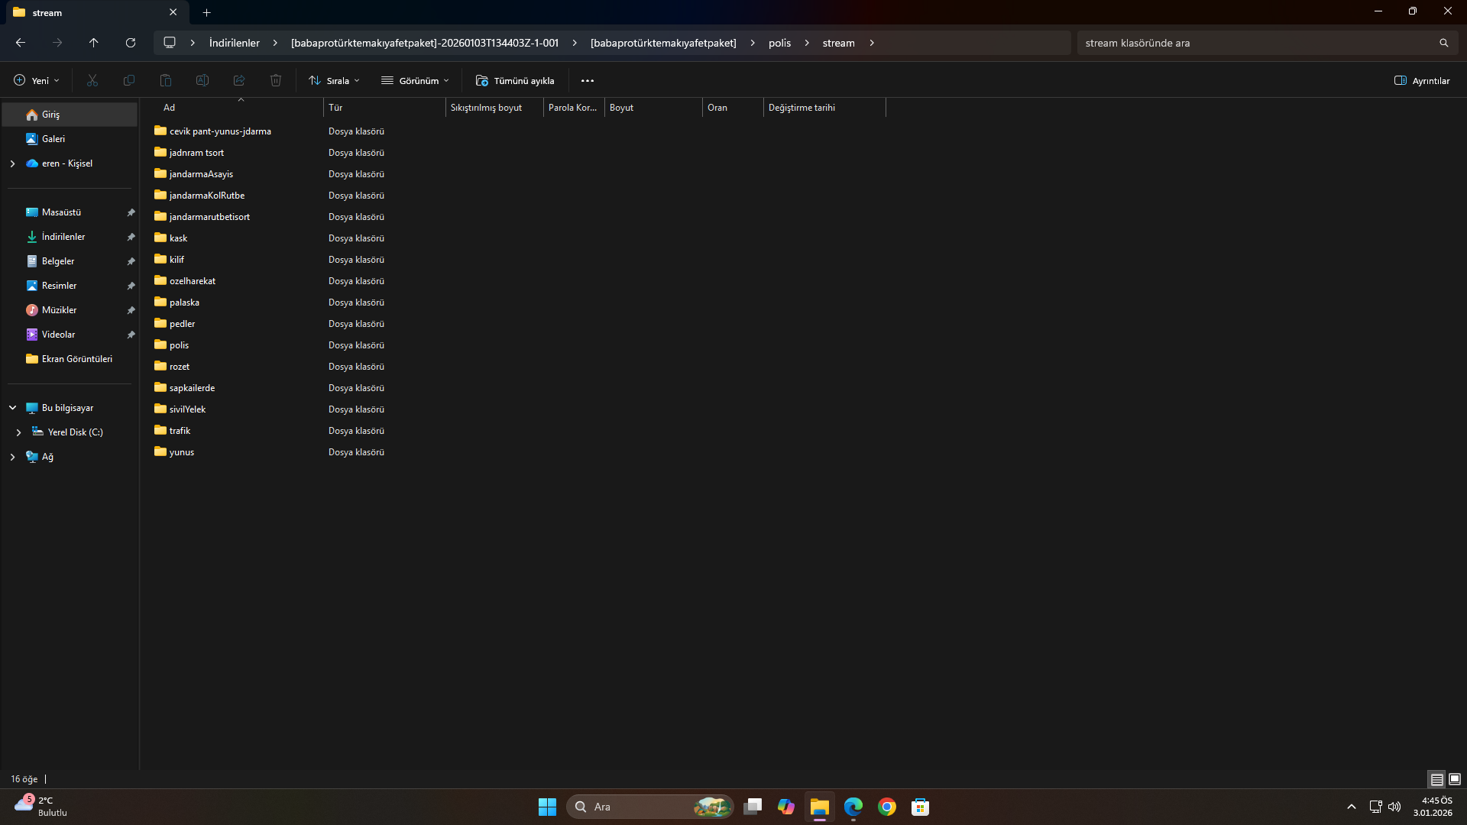Switch to details list view icon

click(1437, 779)
